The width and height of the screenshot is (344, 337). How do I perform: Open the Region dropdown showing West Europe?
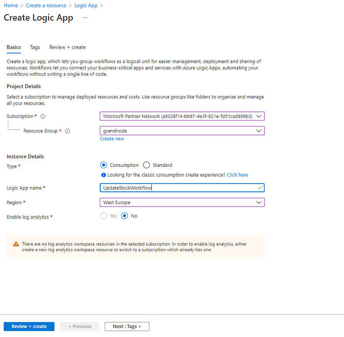pyautogui.click(x=182, y=202)
